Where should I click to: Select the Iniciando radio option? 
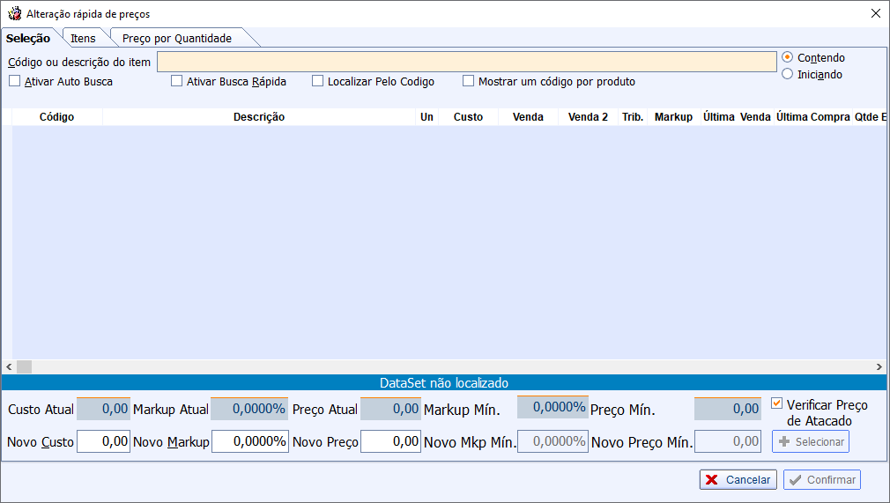[788, 75]
